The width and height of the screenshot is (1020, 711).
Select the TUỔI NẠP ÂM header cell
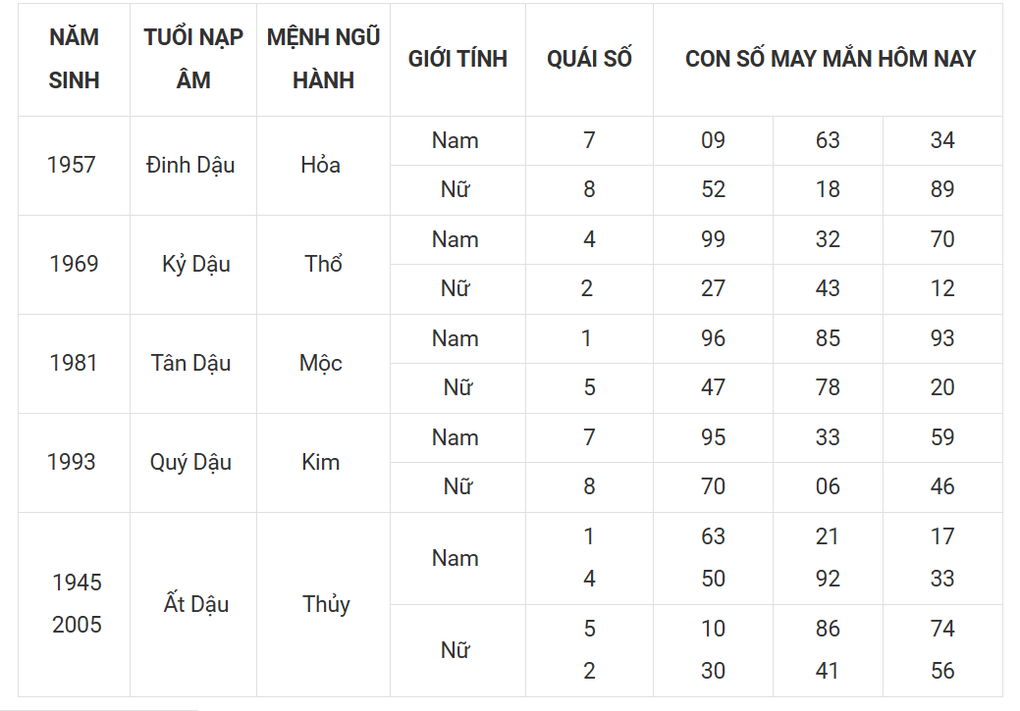(x=193, y=59)
